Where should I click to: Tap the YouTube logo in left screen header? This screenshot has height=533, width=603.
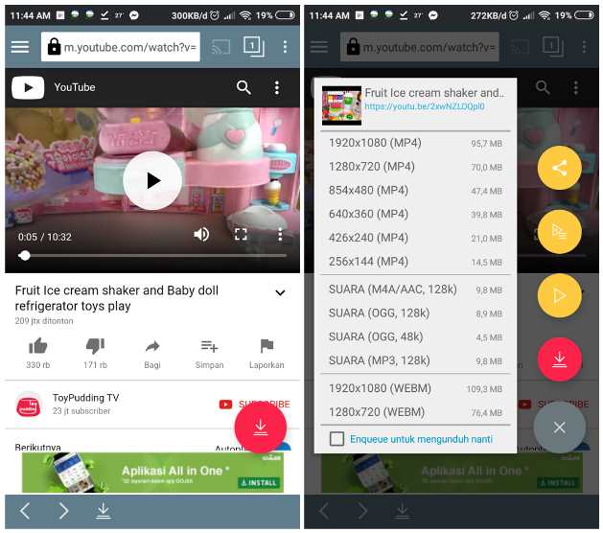(28, 87)
